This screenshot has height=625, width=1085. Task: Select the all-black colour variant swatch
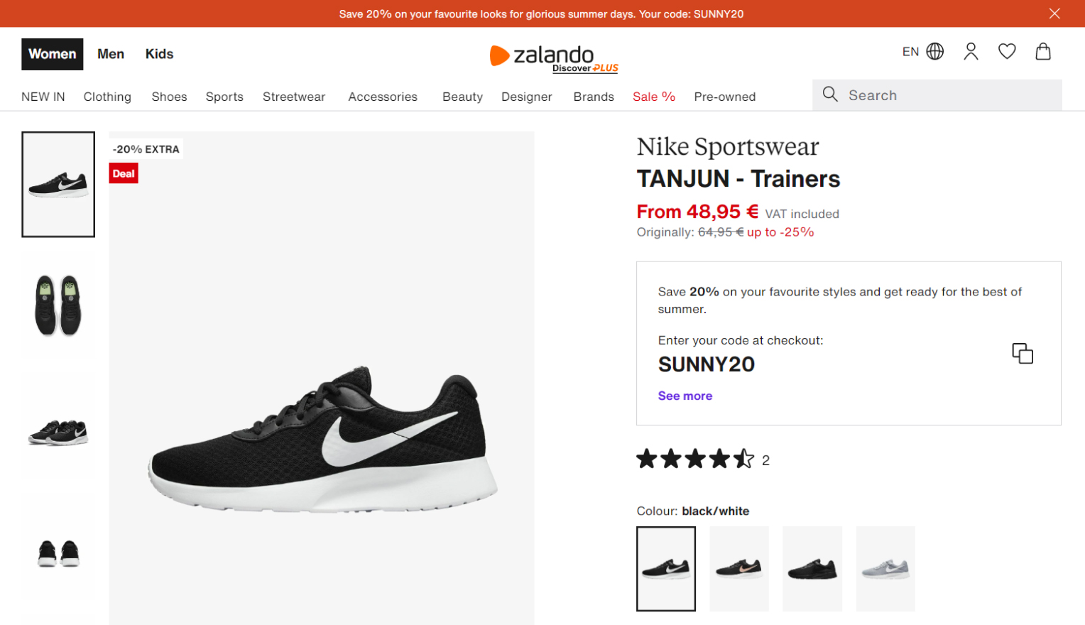(812, 569)
